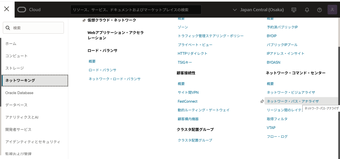Open 取得フィルタ link
Image resolution: width=340 pixels, height=159 pixels.
[277, 119]
